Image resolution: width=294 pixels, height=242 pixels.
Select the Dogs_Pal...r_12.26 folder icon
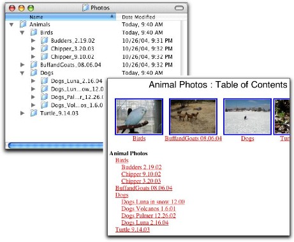44,97
